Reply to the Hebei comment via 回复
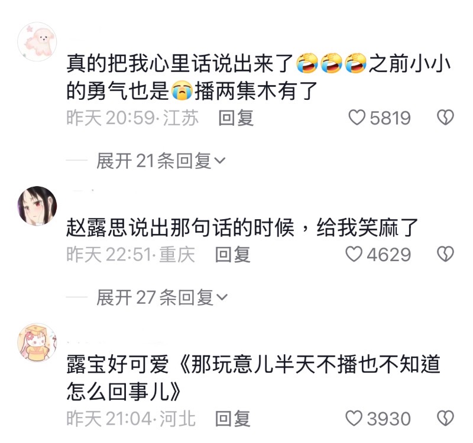This screenshot has height=443, width=473. [232, 419]
